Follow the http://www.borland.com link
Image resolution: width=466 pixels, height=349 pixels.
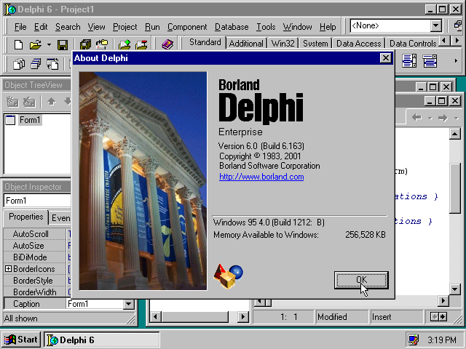click(261, 177)
